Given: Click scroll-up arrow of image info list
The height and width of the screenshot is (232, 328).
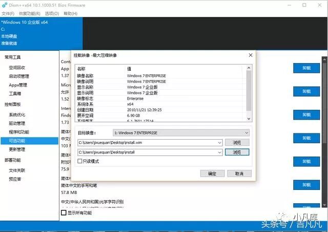Looking at the screenshot, I should (x=249, y=68).
